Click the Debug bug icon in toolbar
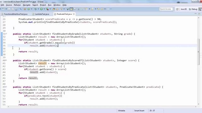202x113 pixels. point(35,9)
